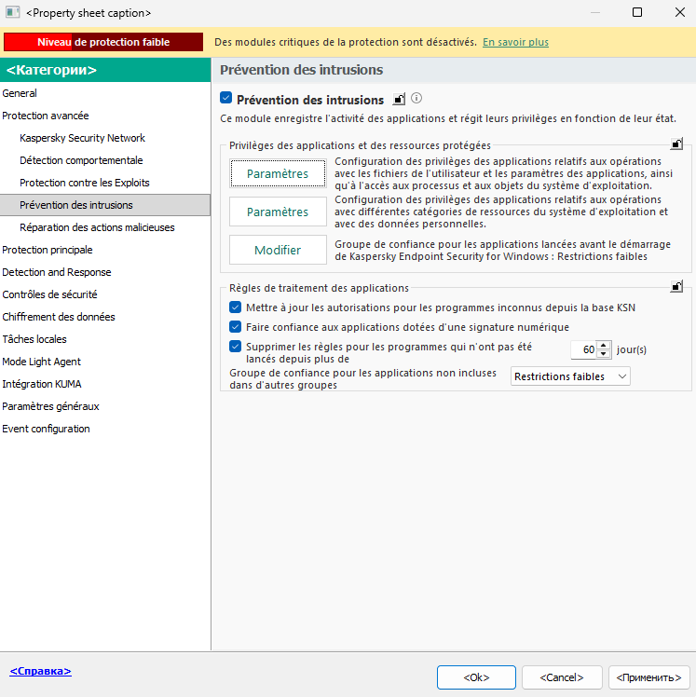
Task: Click the <Категории> sidebar header
Action: pyautogui.click(x=105, y=70)
